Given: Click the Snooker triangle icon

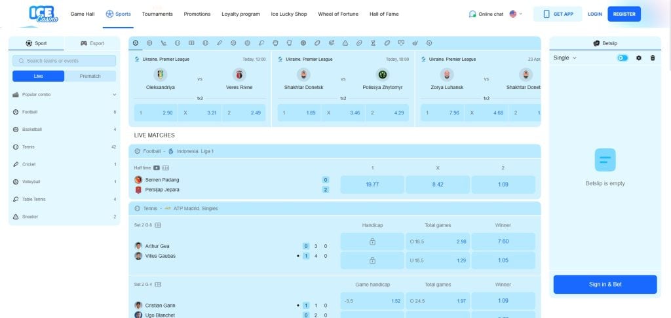Looking at the screenshot, I should [x=16, y=217].
